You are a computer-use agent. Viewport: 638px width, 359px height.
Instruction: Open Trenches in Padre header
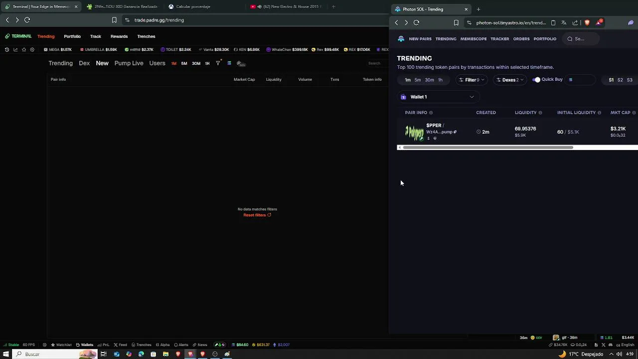click(x=146, y=36)
